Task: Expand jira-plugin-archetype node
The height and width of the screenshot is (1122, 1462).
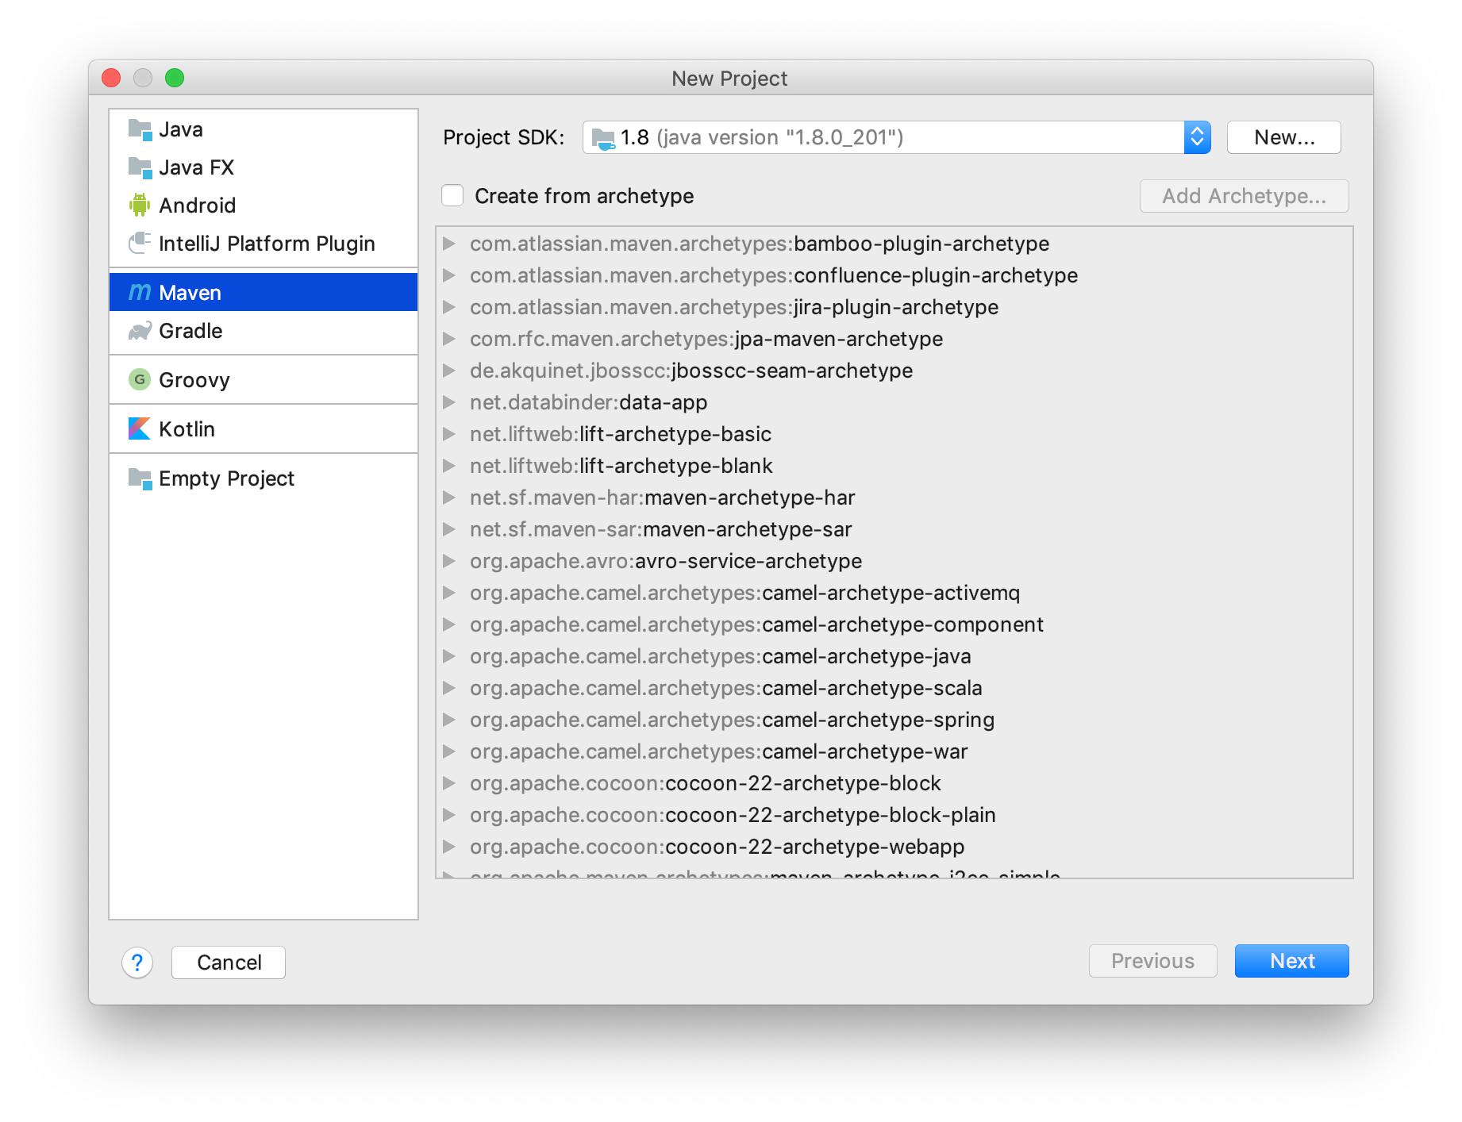Action: click(449, 306)
